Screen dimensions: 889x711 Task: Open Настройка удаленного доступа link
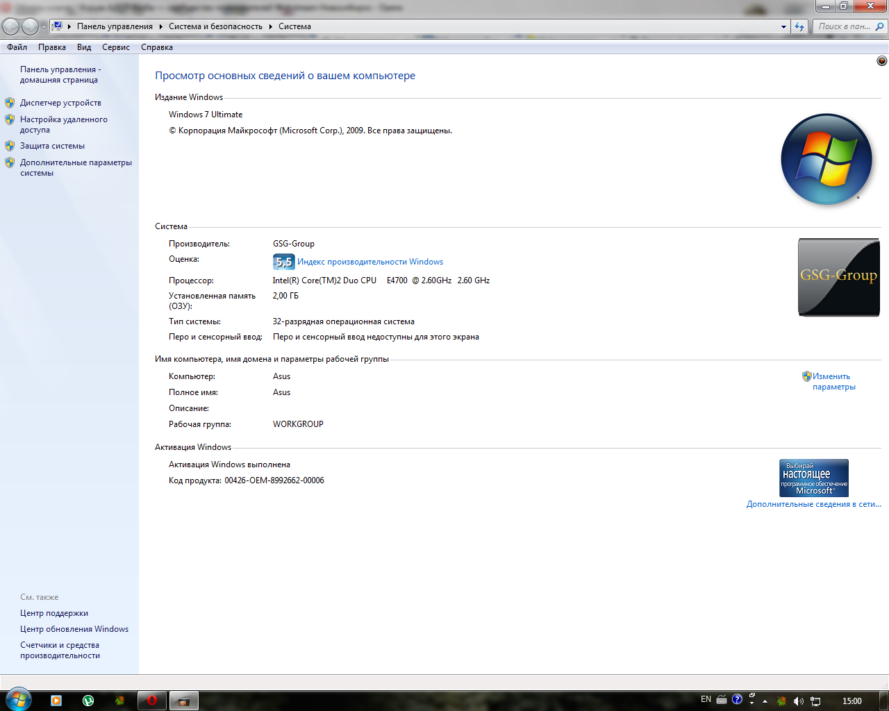pos(64,124)
